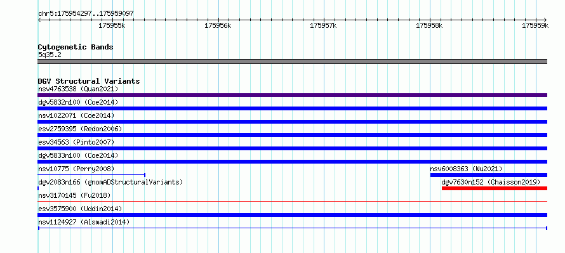This screenshot has width=565, height=253.
Task: Open dgv5833n100 (Coe2014) variant label
Action: [78, 155]
